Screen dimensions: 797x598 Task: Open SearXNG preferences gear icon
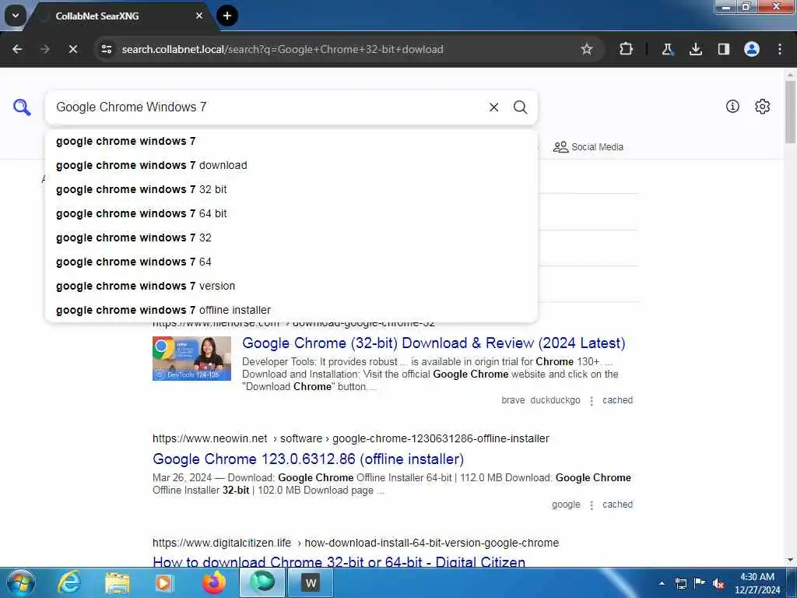[x=762, y=107]
